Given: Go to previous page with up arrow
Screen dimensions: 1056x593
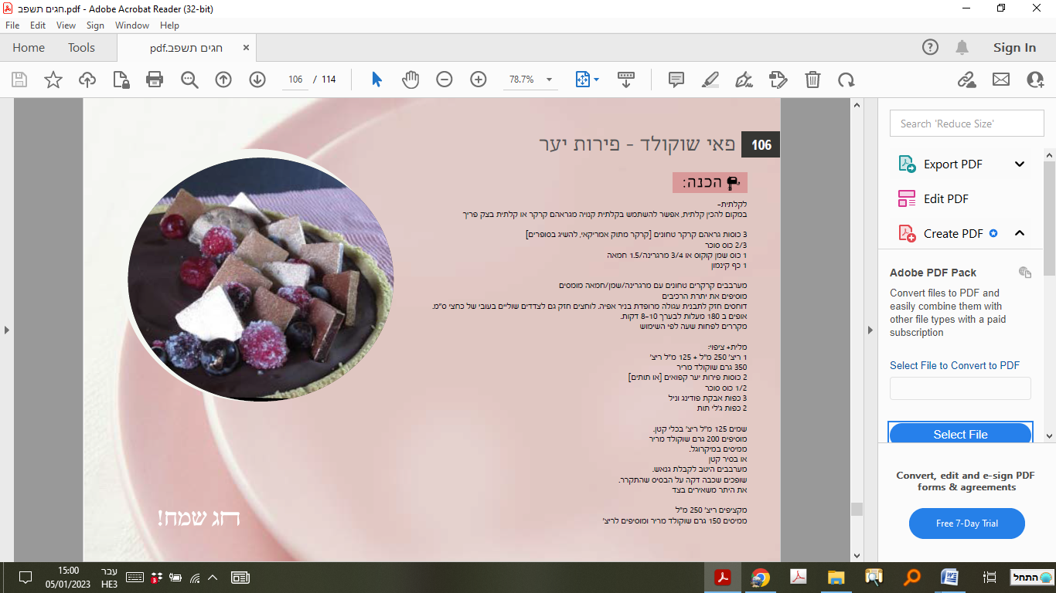Looking at the screenshot, I should (223, 80).
